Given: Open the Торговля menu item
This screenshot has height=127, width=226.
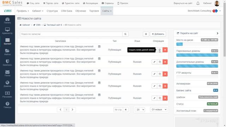Looking at the screenshot, I should (x=94, y=11).
